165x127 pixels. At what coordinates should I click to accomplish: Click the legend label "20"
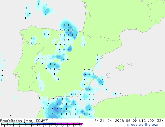[45, 126]
